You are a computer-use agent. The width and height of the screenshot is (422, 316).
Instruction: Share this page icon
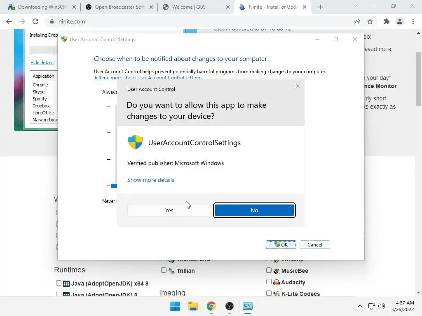(357, 21)
